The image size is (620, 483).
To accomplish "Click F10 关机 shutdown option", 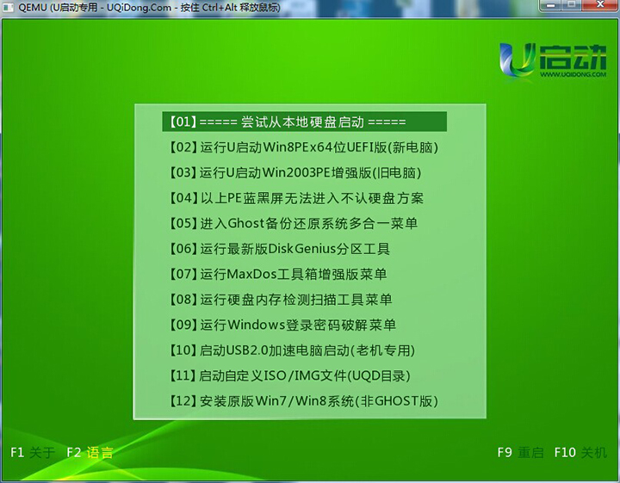I will [580, 452].
